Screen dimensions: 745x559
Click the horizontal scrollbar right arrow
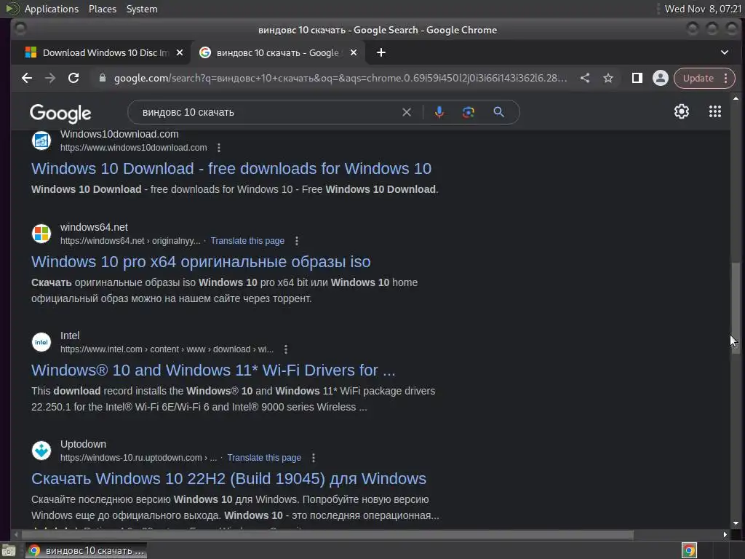(x=725, y=535)
